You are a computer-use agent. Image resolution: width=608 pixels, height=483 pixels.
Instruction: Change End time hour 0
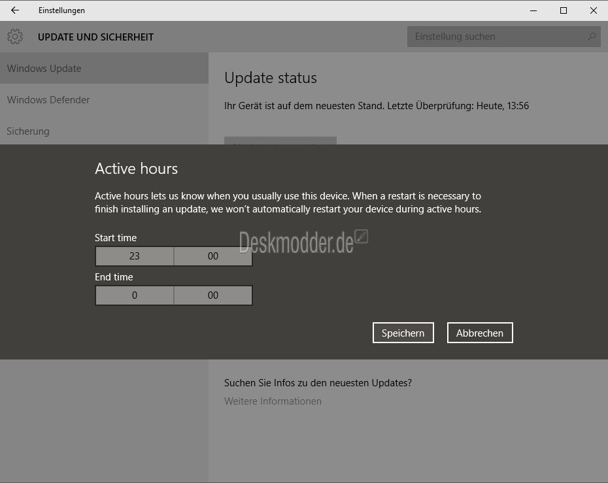135,295
